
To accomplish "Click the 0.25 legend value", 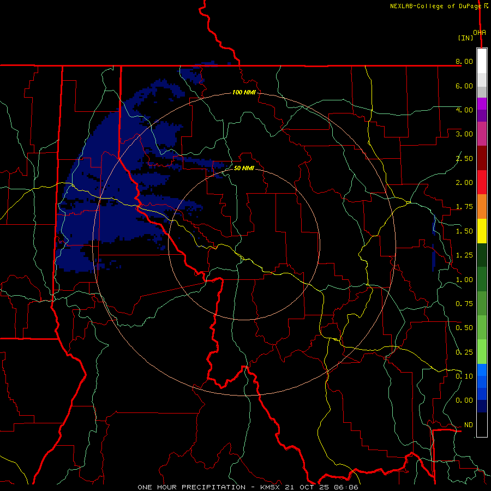I will pos(464,352).
